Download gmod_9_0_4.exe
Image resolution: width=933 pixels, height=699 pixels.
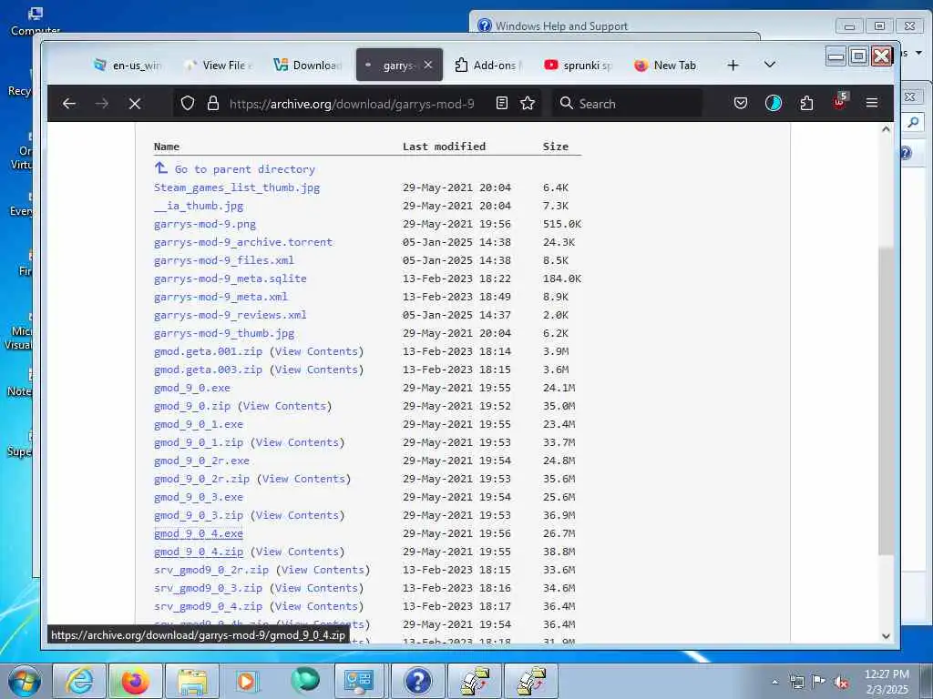(x=199, y=533)
